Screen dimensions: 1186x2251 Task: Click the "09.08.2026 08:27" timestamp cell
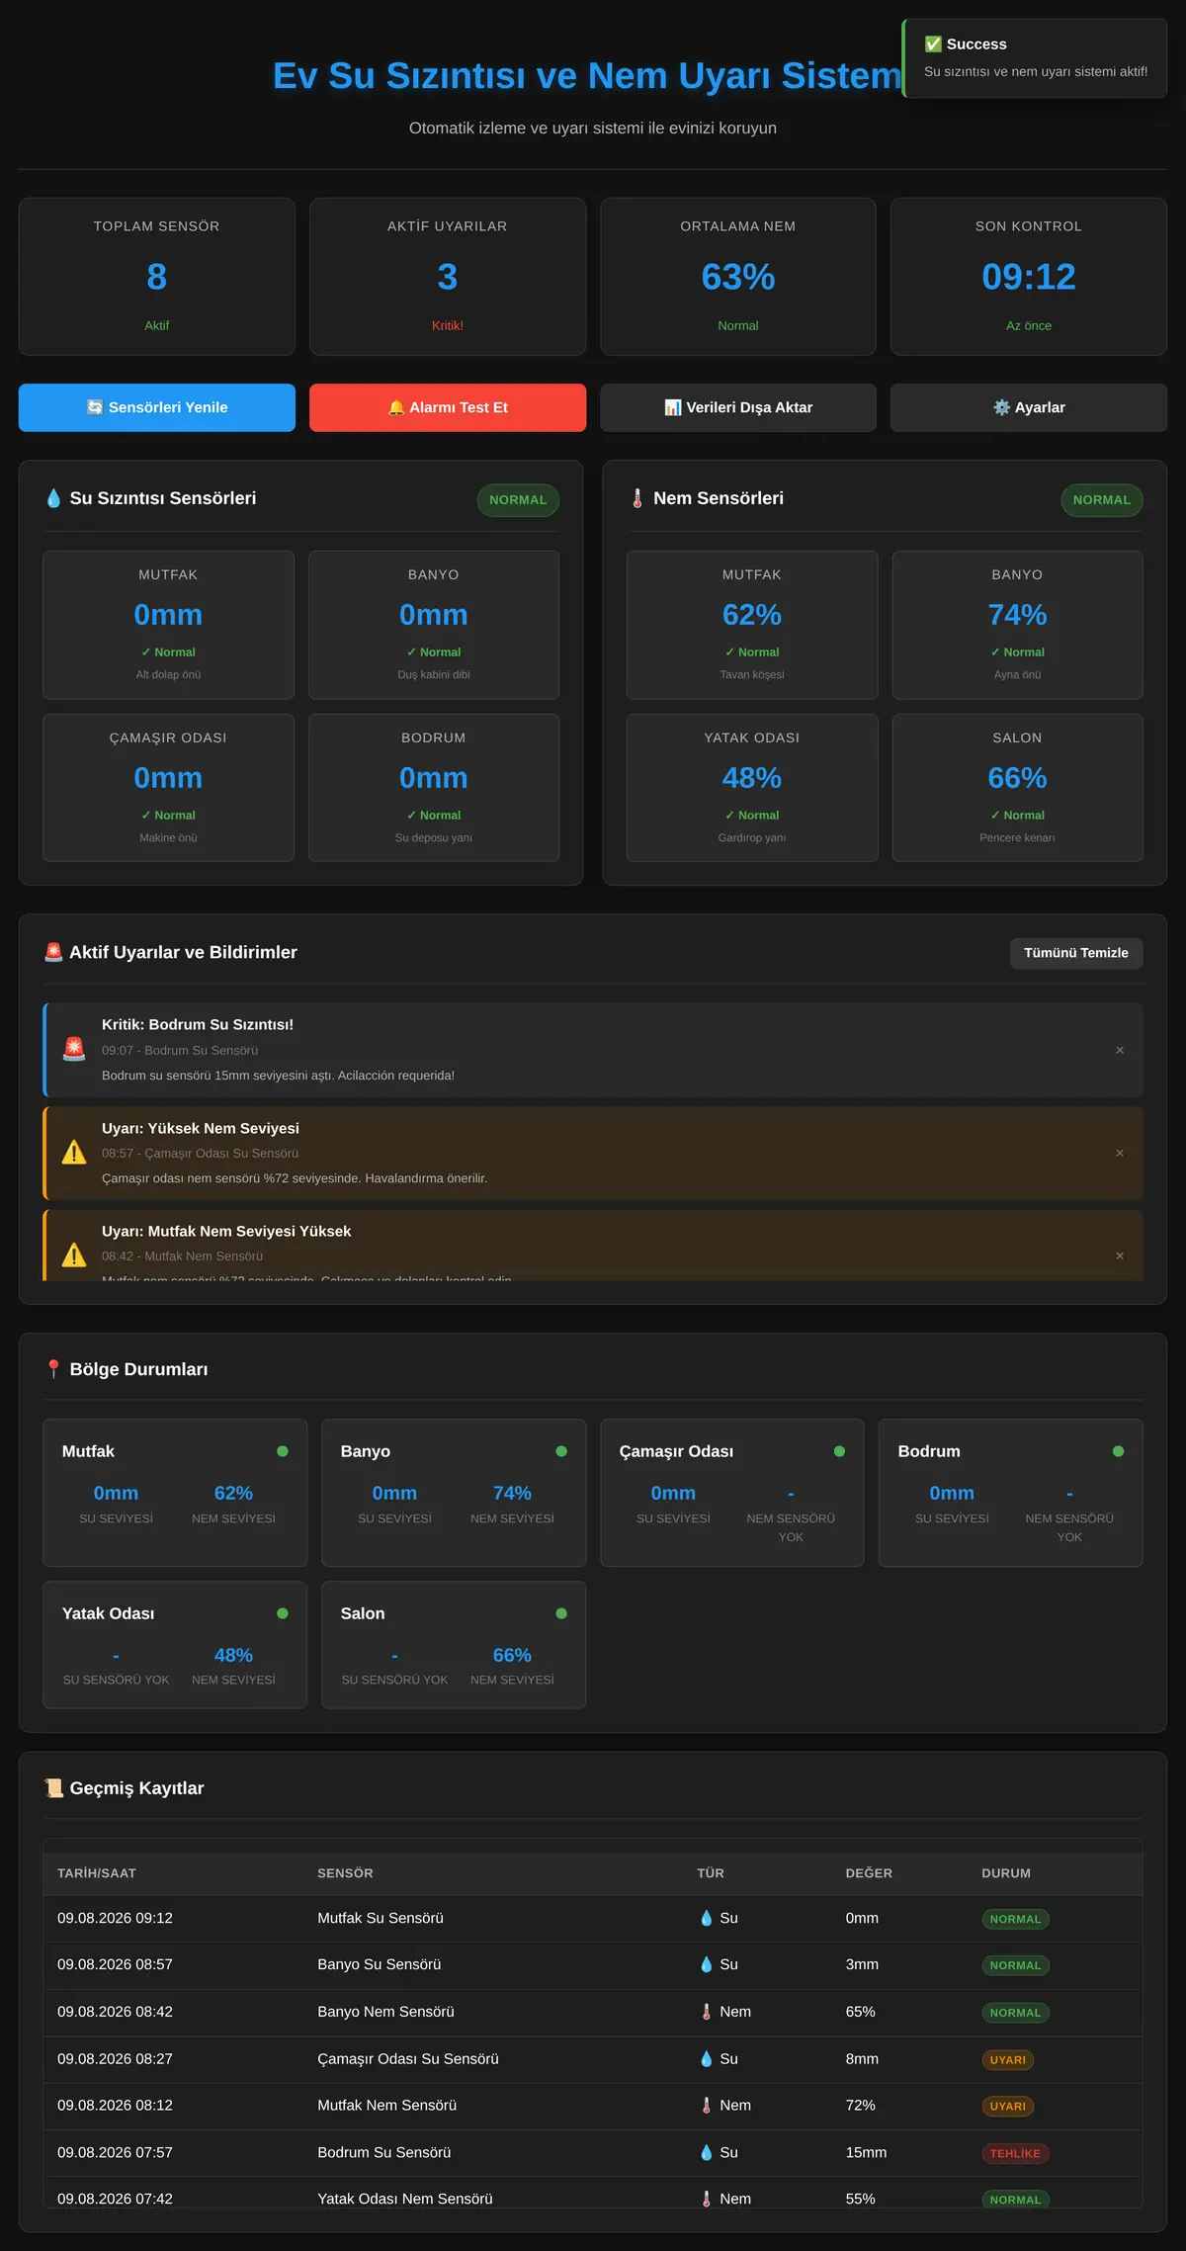[115, 2058]
